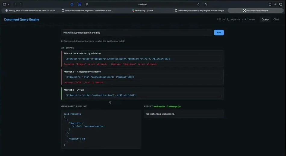
Task: Click the blue square extension icon
Action: point(79,4)
